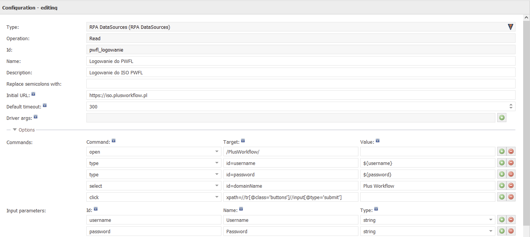
Task: Open the Type dropdown for username parameter
Action: point(491,220)
